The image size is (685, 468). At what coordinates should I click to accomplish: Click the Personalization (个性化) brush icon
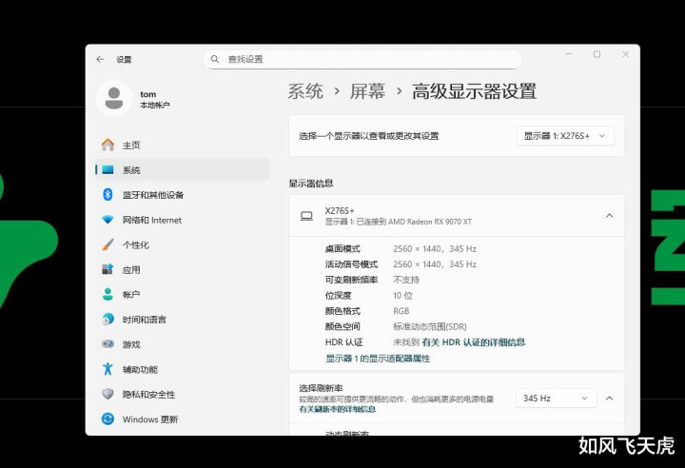tap(108, 244)
